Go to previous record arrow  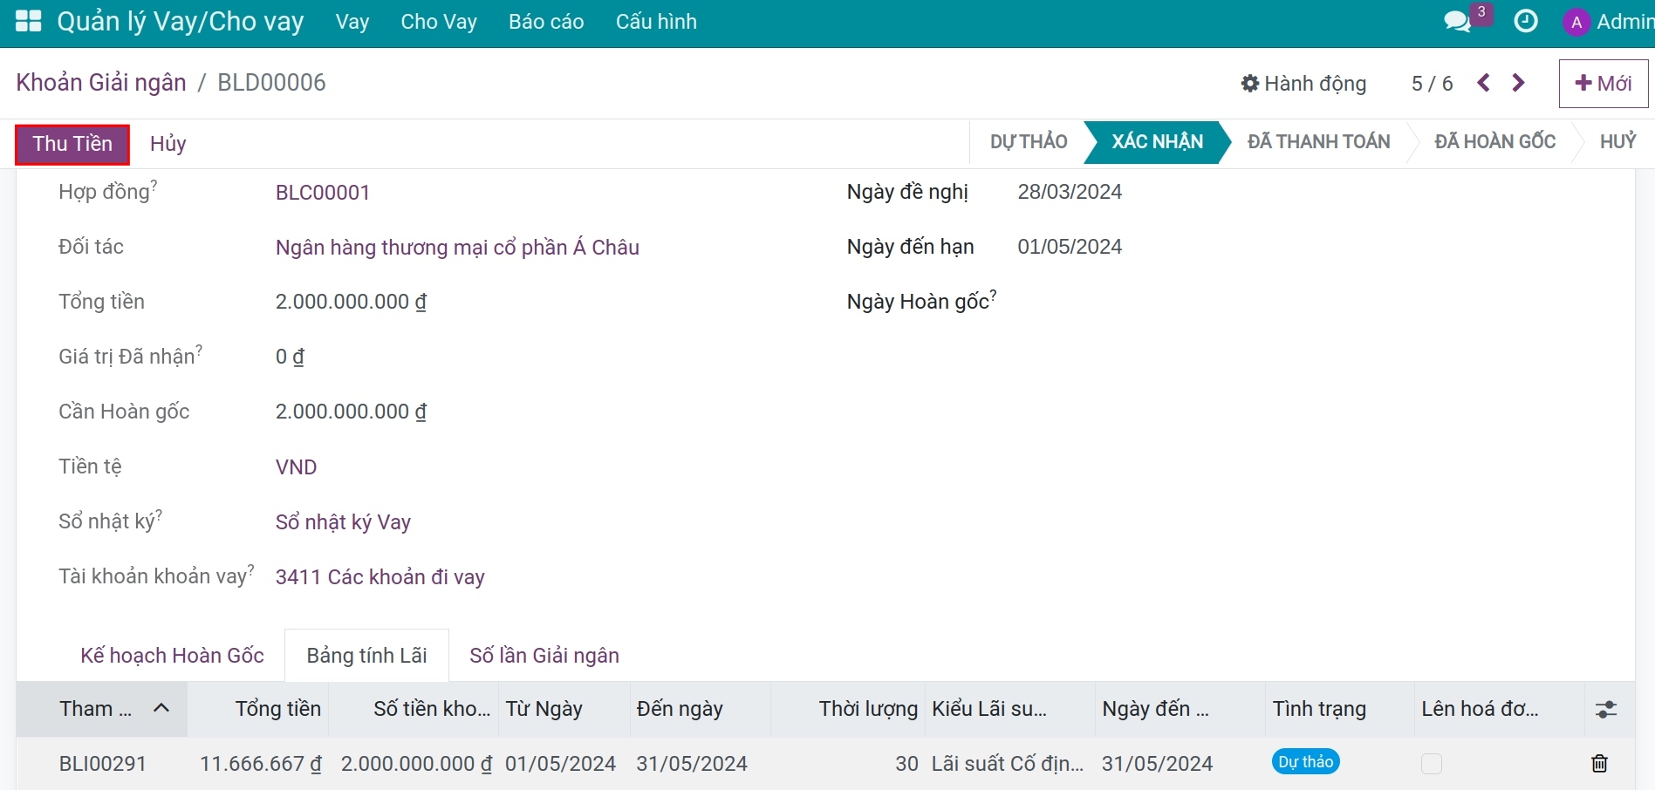coord(1483,83)
